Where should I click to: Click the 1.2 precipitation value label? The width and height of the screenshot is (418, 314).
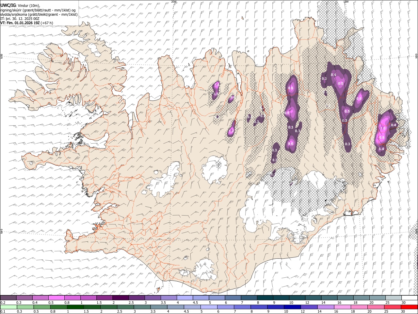(231, 131)
